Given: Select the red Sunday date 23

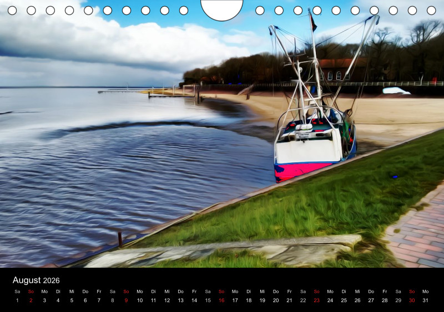Looking at the screenshot, I should click(316, 300).
